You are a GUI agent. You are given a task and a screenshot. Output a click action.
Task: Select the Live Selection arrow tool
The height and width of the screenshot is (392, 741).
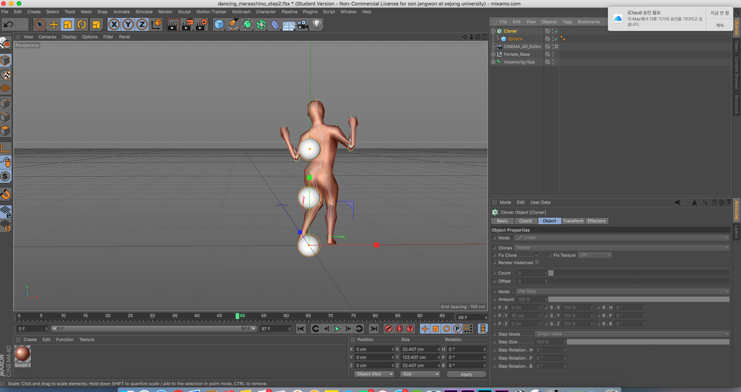tap(39, 25)
